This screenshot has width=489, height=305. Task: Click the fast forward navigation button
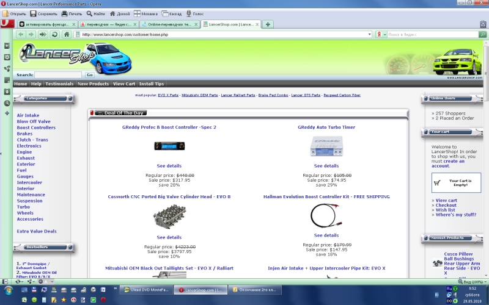(43, 34)
